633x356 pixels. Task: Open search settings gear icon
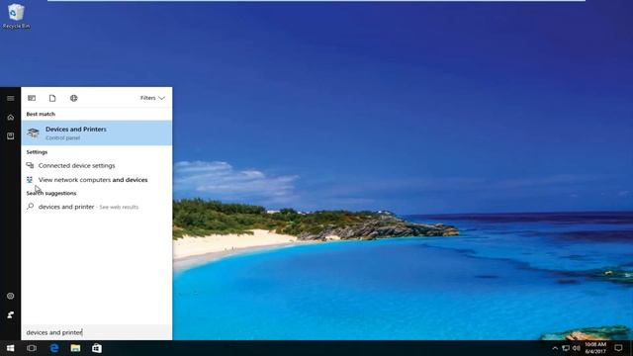pos(11,296)
